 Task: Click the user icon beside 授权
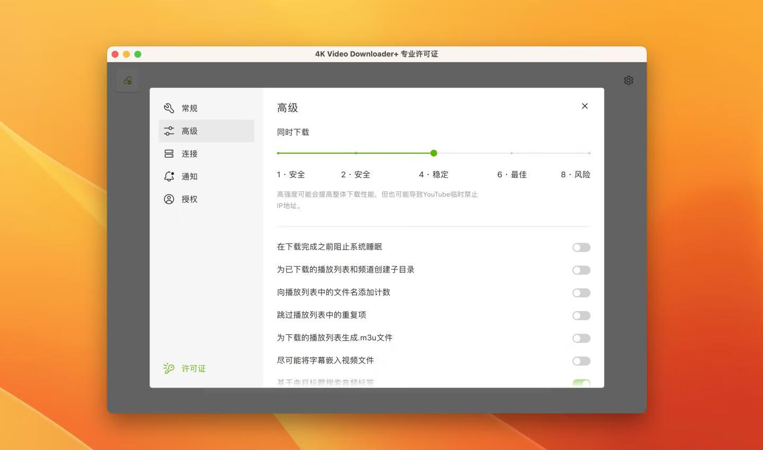pyautogui.click(x=169, y=199)
